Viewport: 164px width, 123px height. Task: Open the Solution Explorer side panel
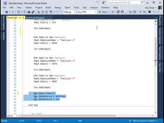click(x=160, y=36)
